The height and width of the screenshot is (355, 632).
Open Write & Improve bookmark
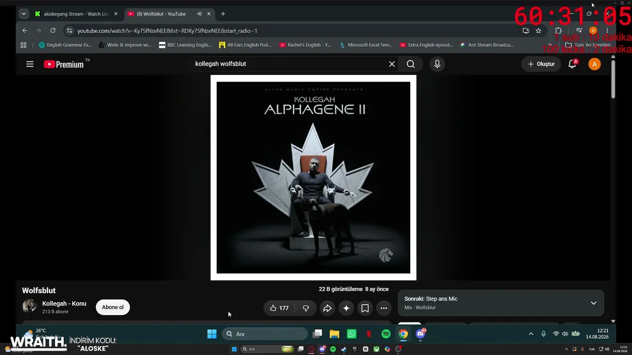[125, 45]
